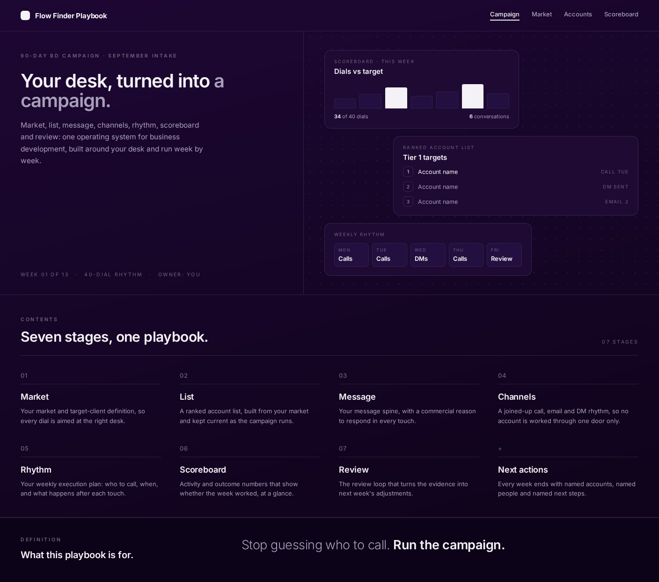This screenshot has width=659, height=582.
Task: Open the Scoreboard nav item
Action: pyautogui.click(x=621, y=14)
